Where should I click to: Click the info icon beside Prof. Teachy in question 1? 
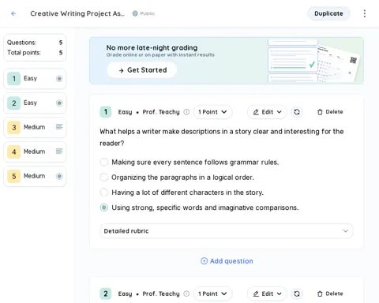pyautogui.click(x=186, y=112)
